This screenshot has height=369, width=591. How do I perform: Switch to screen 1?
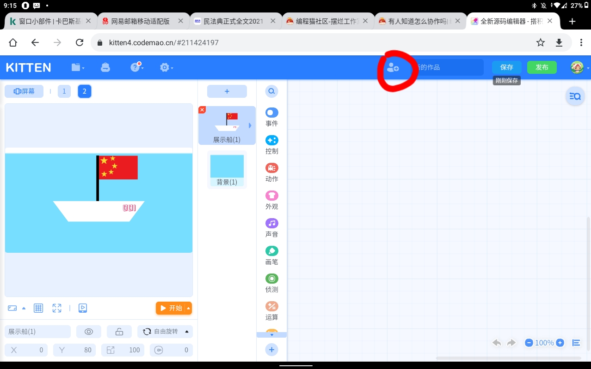[x=64, y=91]
